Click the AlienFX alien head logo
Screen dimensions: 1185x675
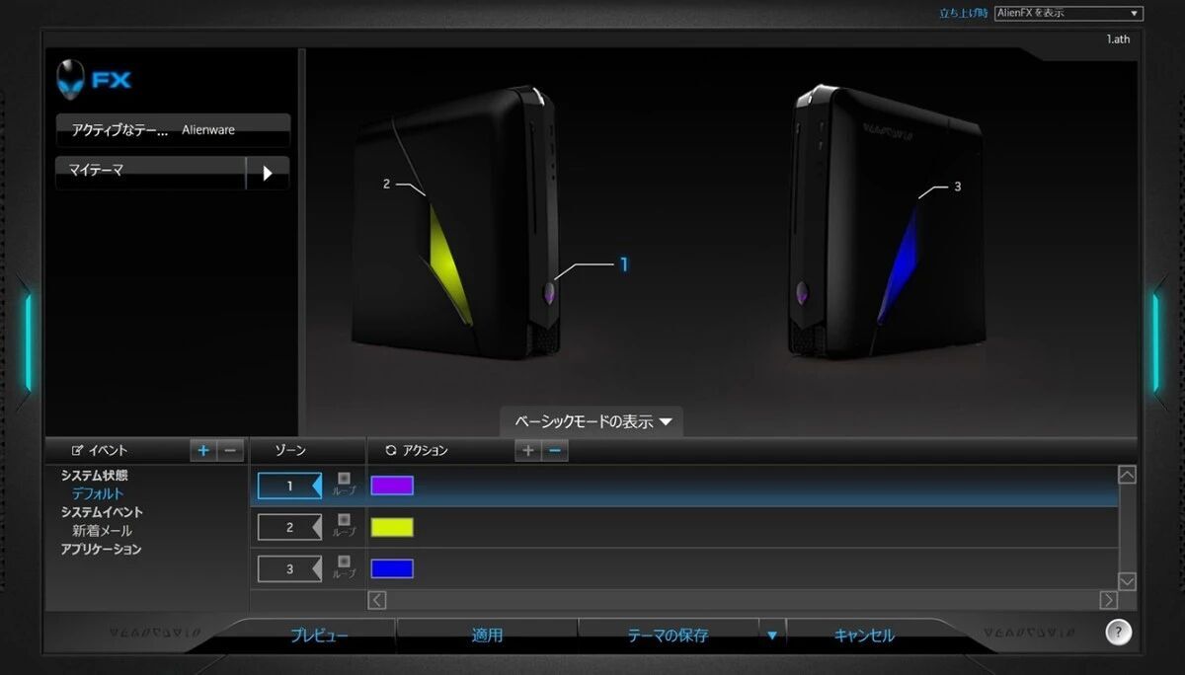coord(71,80)
